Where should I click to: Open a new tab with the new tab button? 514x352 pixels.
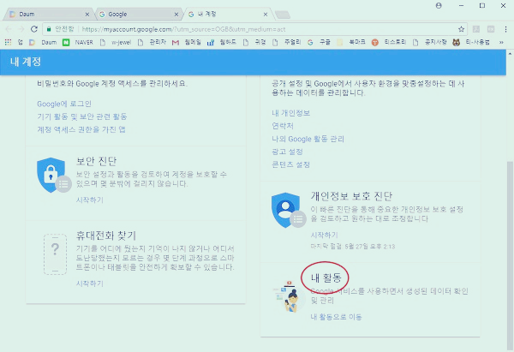click(282, 15)
